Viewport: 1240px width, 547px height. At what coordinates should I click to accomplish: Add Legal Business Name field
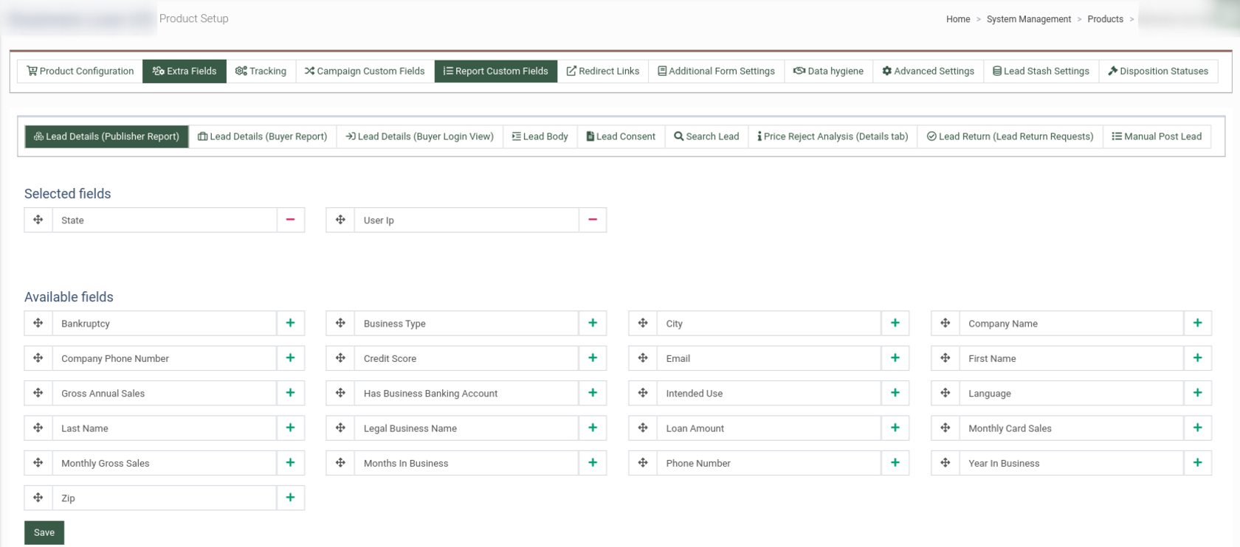click(592, 428)
